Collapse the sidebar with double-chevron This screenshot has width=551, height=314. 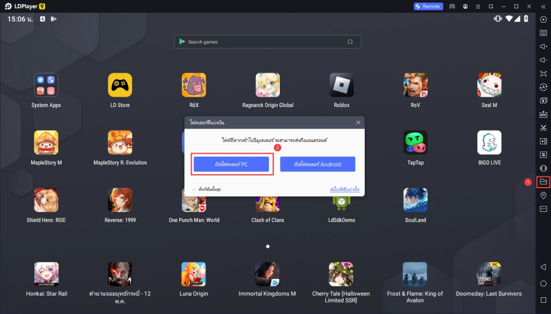coord(543,6)
